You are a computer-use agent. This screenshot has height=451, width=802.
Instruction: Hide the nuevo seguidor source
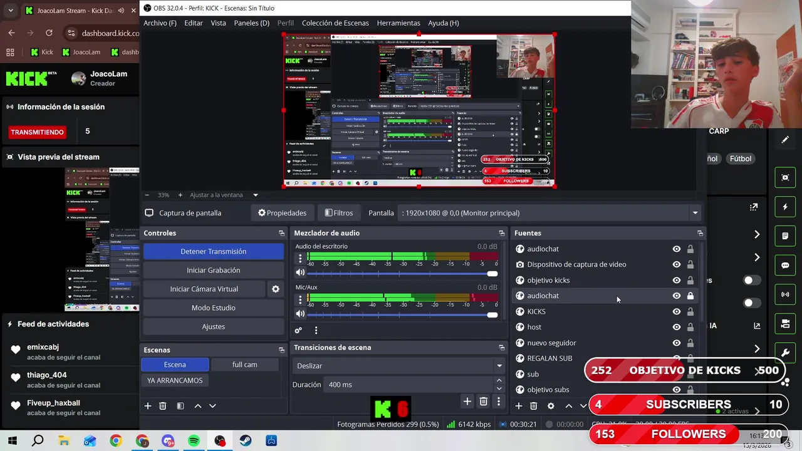(x=677, y=343)
